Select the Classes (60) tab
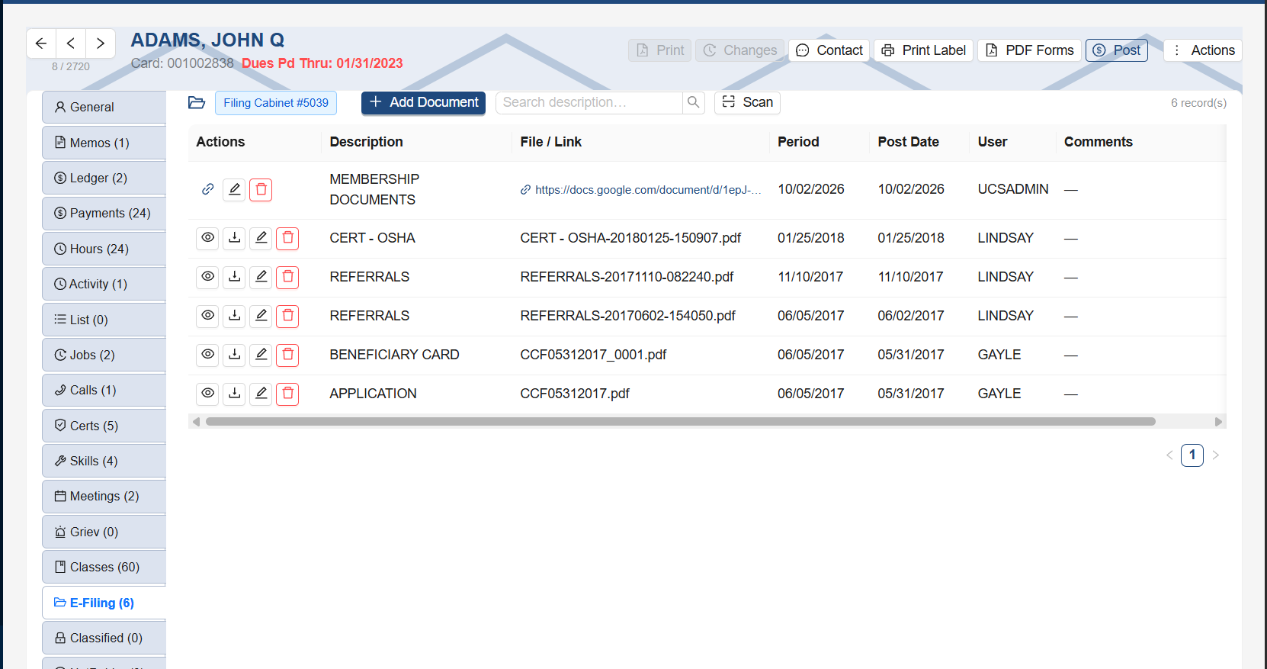 [x=104, y=568]
